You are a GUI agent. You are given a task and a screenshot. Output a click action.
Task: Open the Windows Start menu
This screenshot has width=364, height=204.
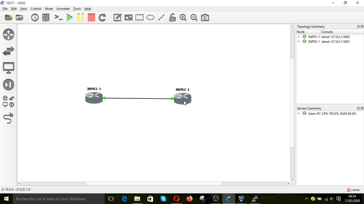(x=6, y=199)
